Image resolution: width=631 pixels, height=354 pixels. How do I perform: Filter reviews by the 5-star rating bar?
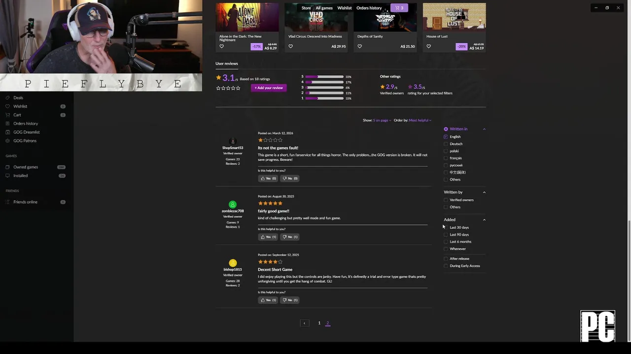click(324, 77)
